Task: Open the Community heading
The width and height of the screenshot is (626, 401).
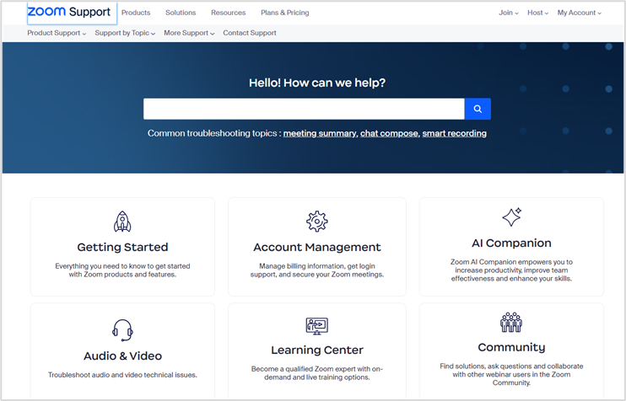Action: click(x=511, y=348)
